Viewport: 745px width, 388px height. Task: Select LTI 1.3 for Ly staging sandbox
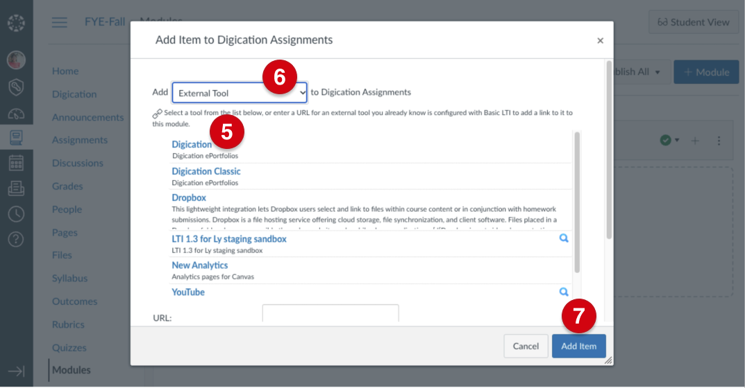click(229, 238)
